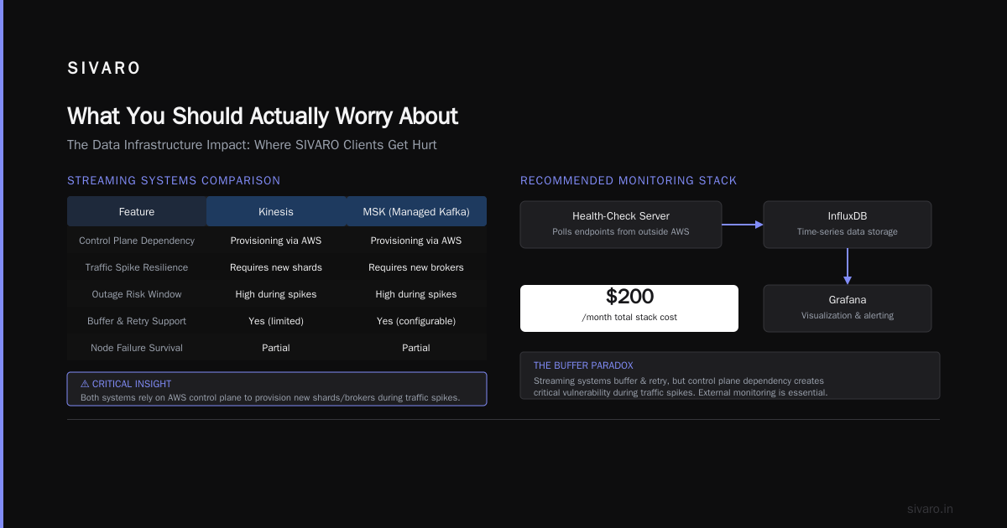Click the $200 cost figure

click(x=629, y=297)
